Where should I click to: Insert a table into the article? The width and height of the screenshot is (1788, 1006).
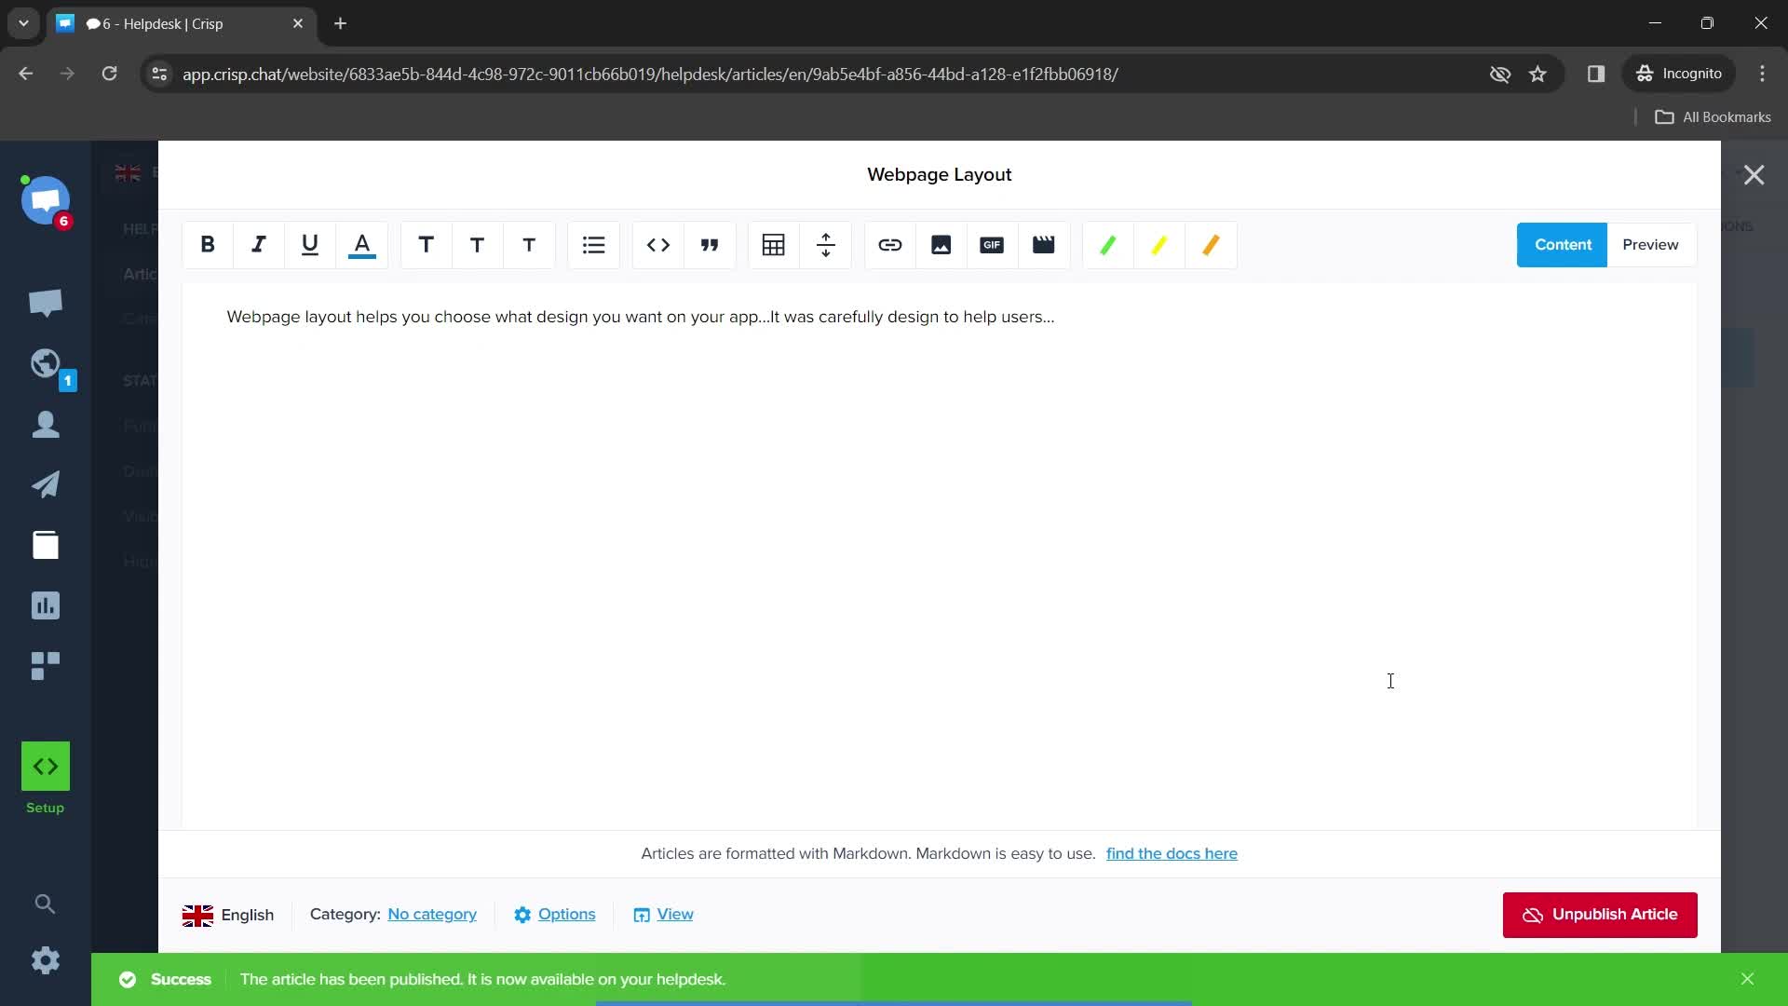pyautogui.click(x=772, y=244)
